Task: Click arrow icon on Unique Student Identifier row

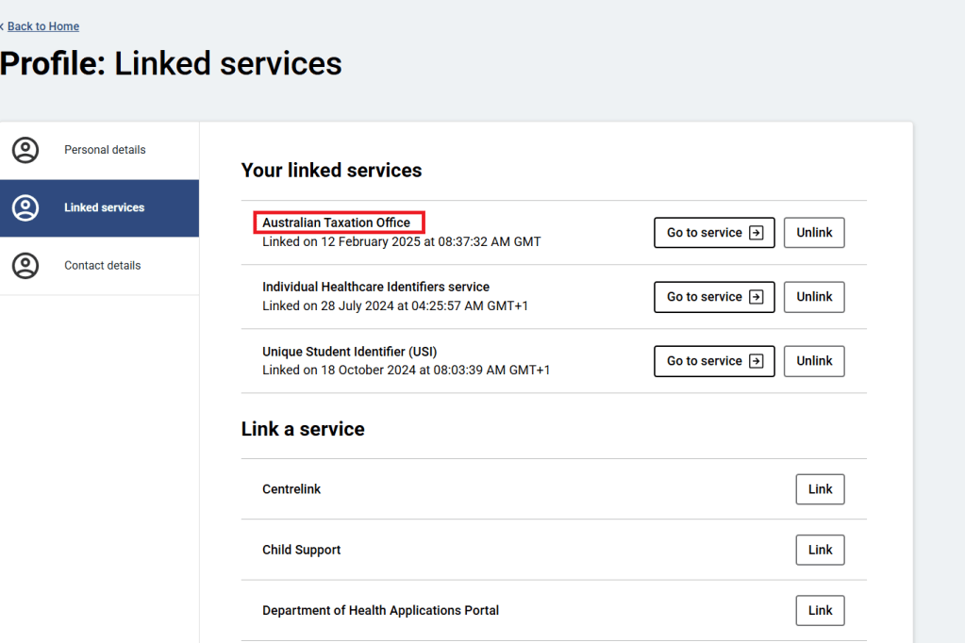Action: click(756, 361)
